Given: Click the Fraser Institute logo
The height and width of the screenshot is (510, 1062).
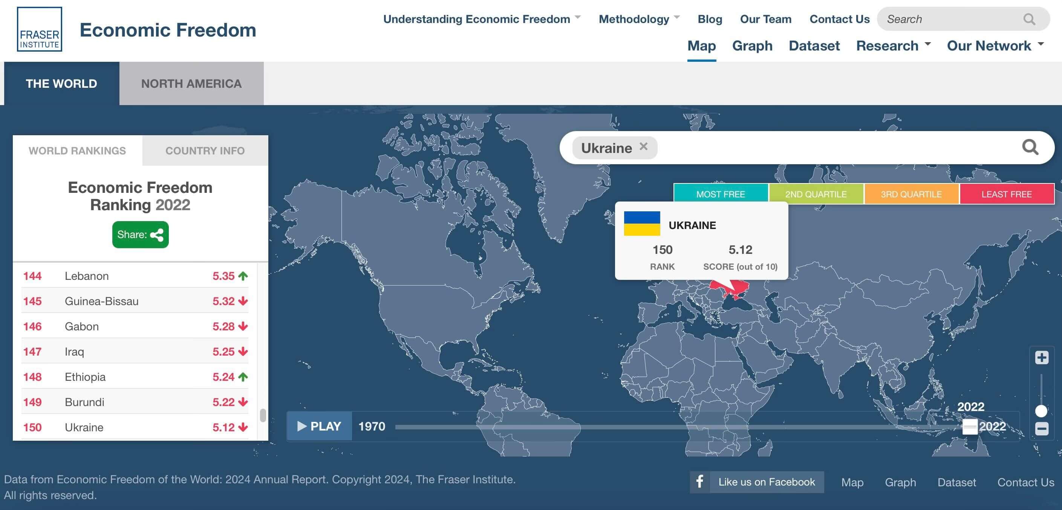Looking at the screenshot, I should click(39, 29).
